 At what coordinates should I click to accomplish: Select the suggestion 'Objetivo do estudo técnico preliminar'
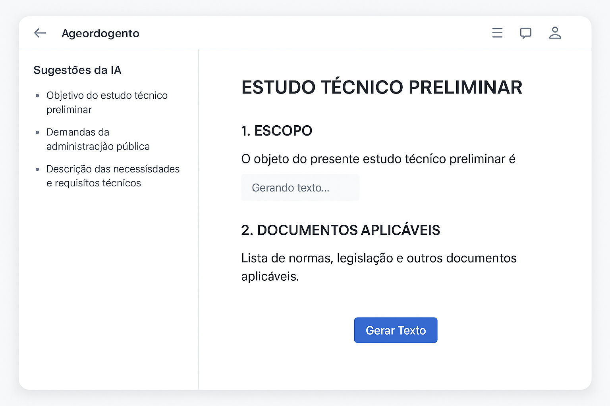[107, 102]
